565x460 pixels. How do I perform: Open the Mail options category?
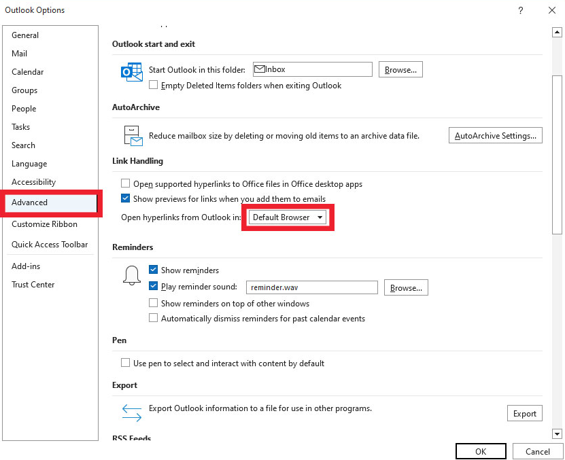tap(50, 53)
